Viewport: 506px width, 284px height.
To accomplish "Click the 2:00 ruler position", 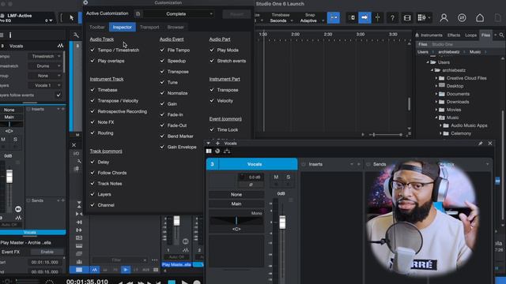I will pos(295,34).
